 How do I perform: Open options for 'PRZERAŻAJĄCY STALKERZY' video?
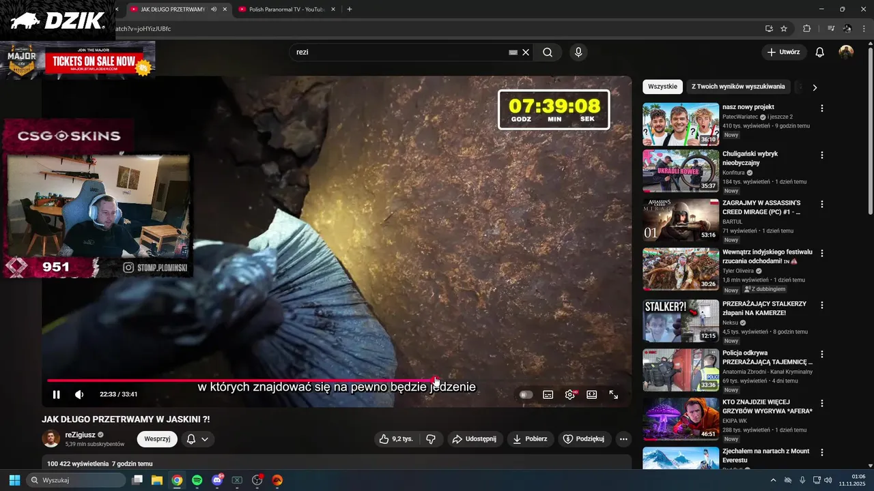[x=822, y=305]
